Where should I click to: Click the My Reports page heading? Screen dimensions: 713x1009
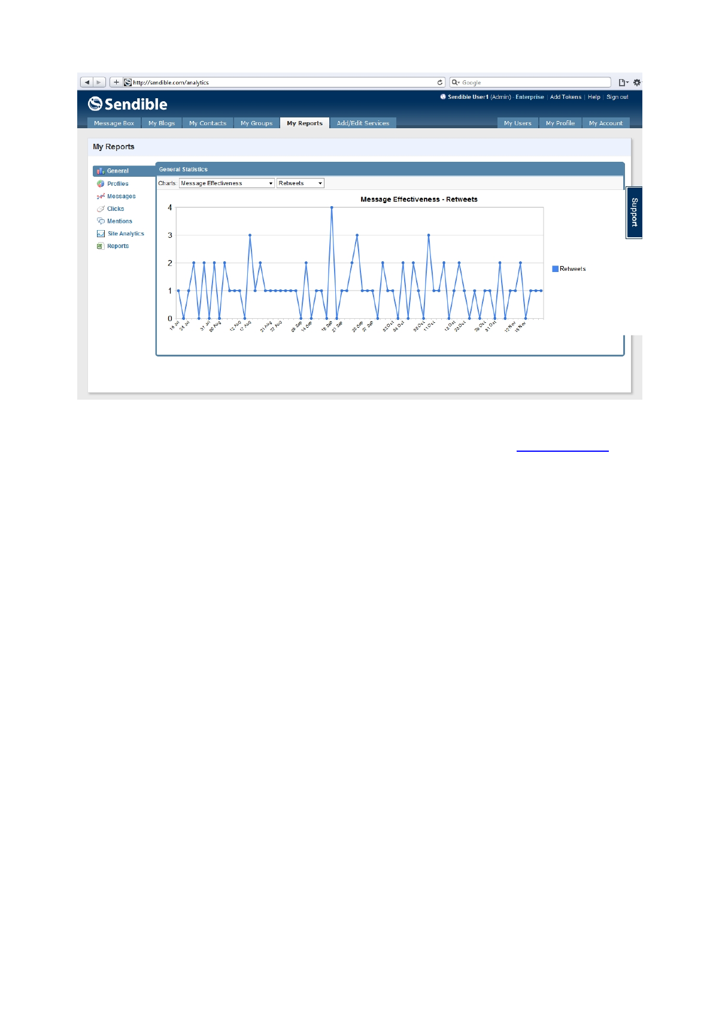[x=114, y=147]
